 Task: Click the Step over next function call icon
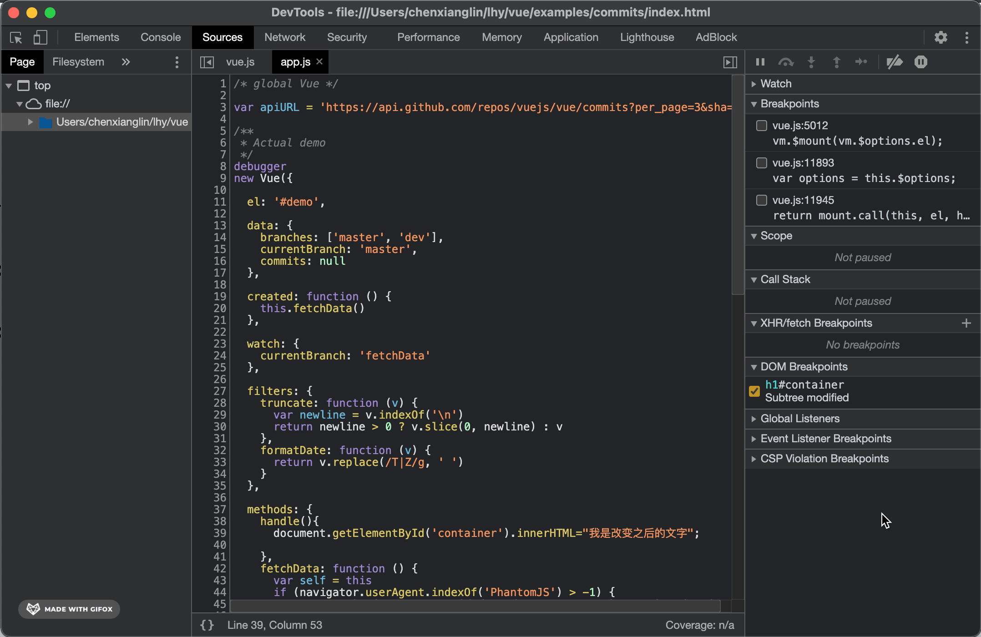pos(786,62)
